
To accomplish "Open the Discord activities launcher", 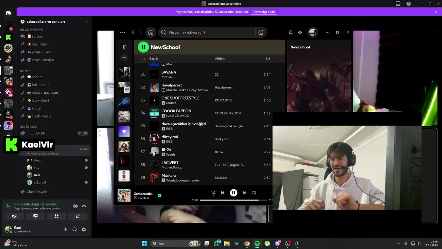I will (57, 216).
